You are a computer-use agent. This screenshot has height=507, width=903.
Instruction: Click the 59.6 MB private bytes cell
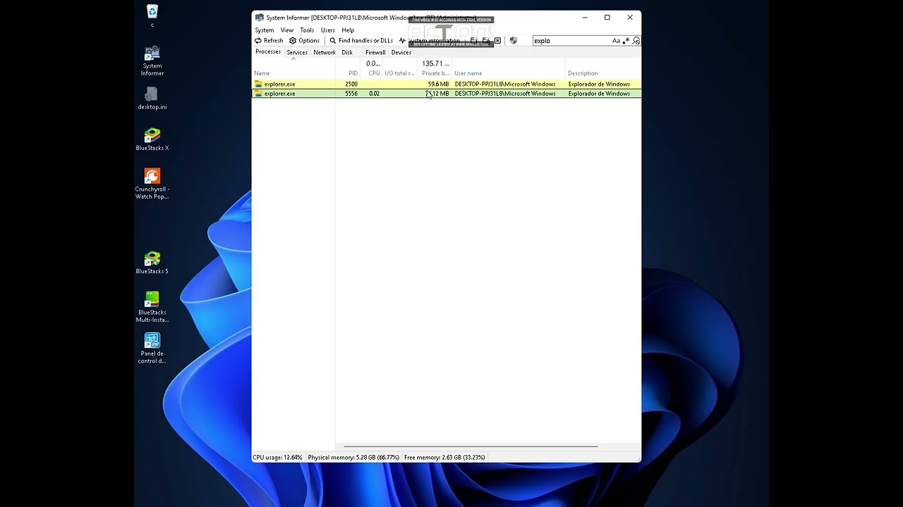(438, 84)
